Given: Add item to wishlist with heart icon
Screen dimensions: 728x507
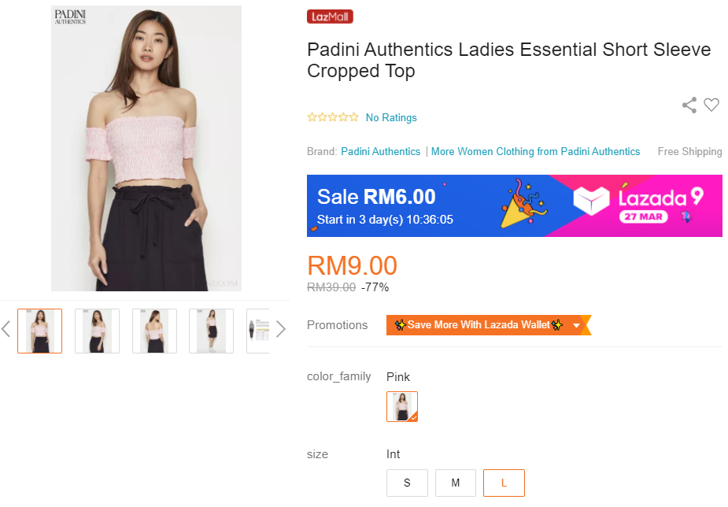Looking at the screenshot, I should 711,105.
